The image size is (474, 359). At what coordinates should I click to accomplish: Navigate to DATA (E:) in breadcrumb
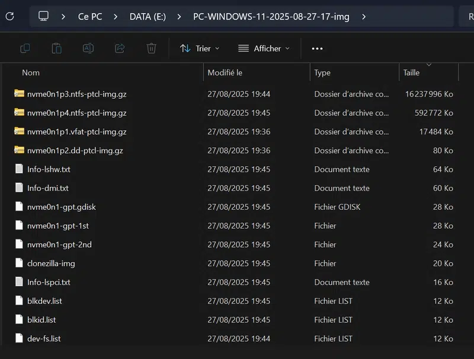148,17
